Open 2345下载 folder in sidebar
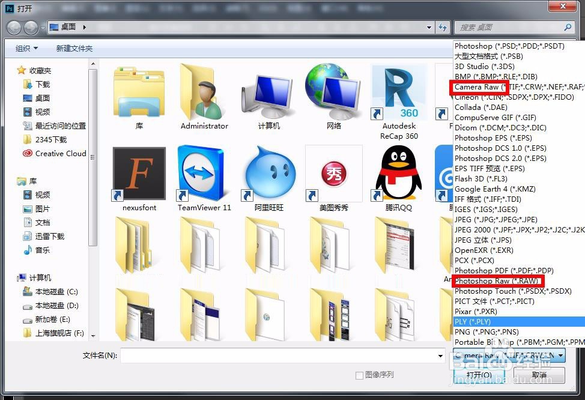This screenshot has width=585, height=400. tap(45, 139)
